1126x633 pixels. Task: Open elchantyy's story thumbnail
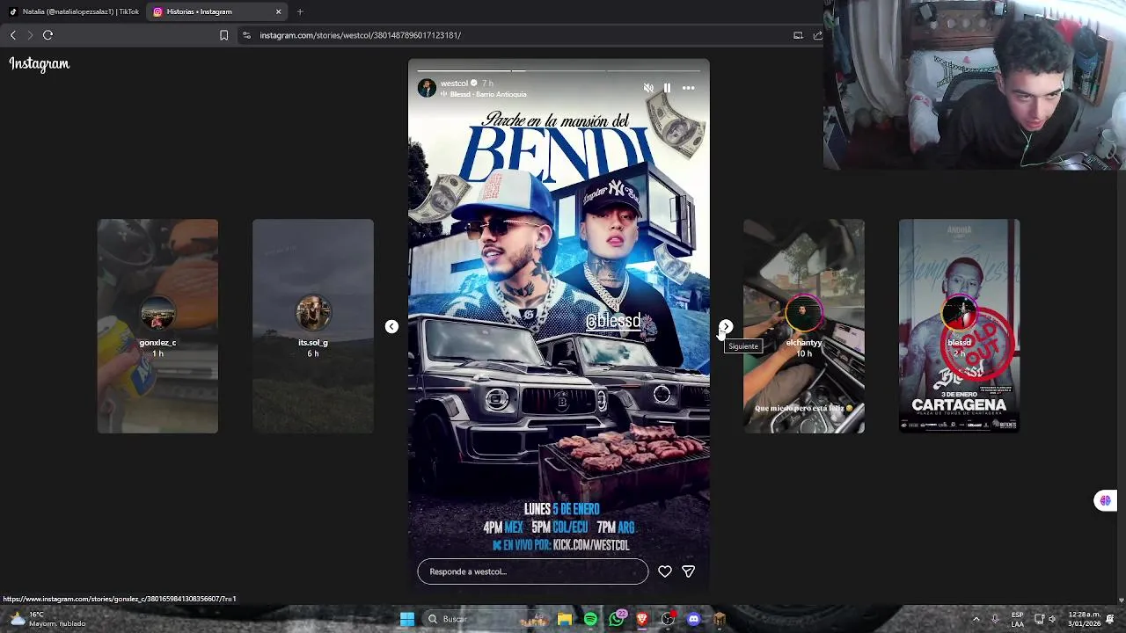tap(804, 326)
